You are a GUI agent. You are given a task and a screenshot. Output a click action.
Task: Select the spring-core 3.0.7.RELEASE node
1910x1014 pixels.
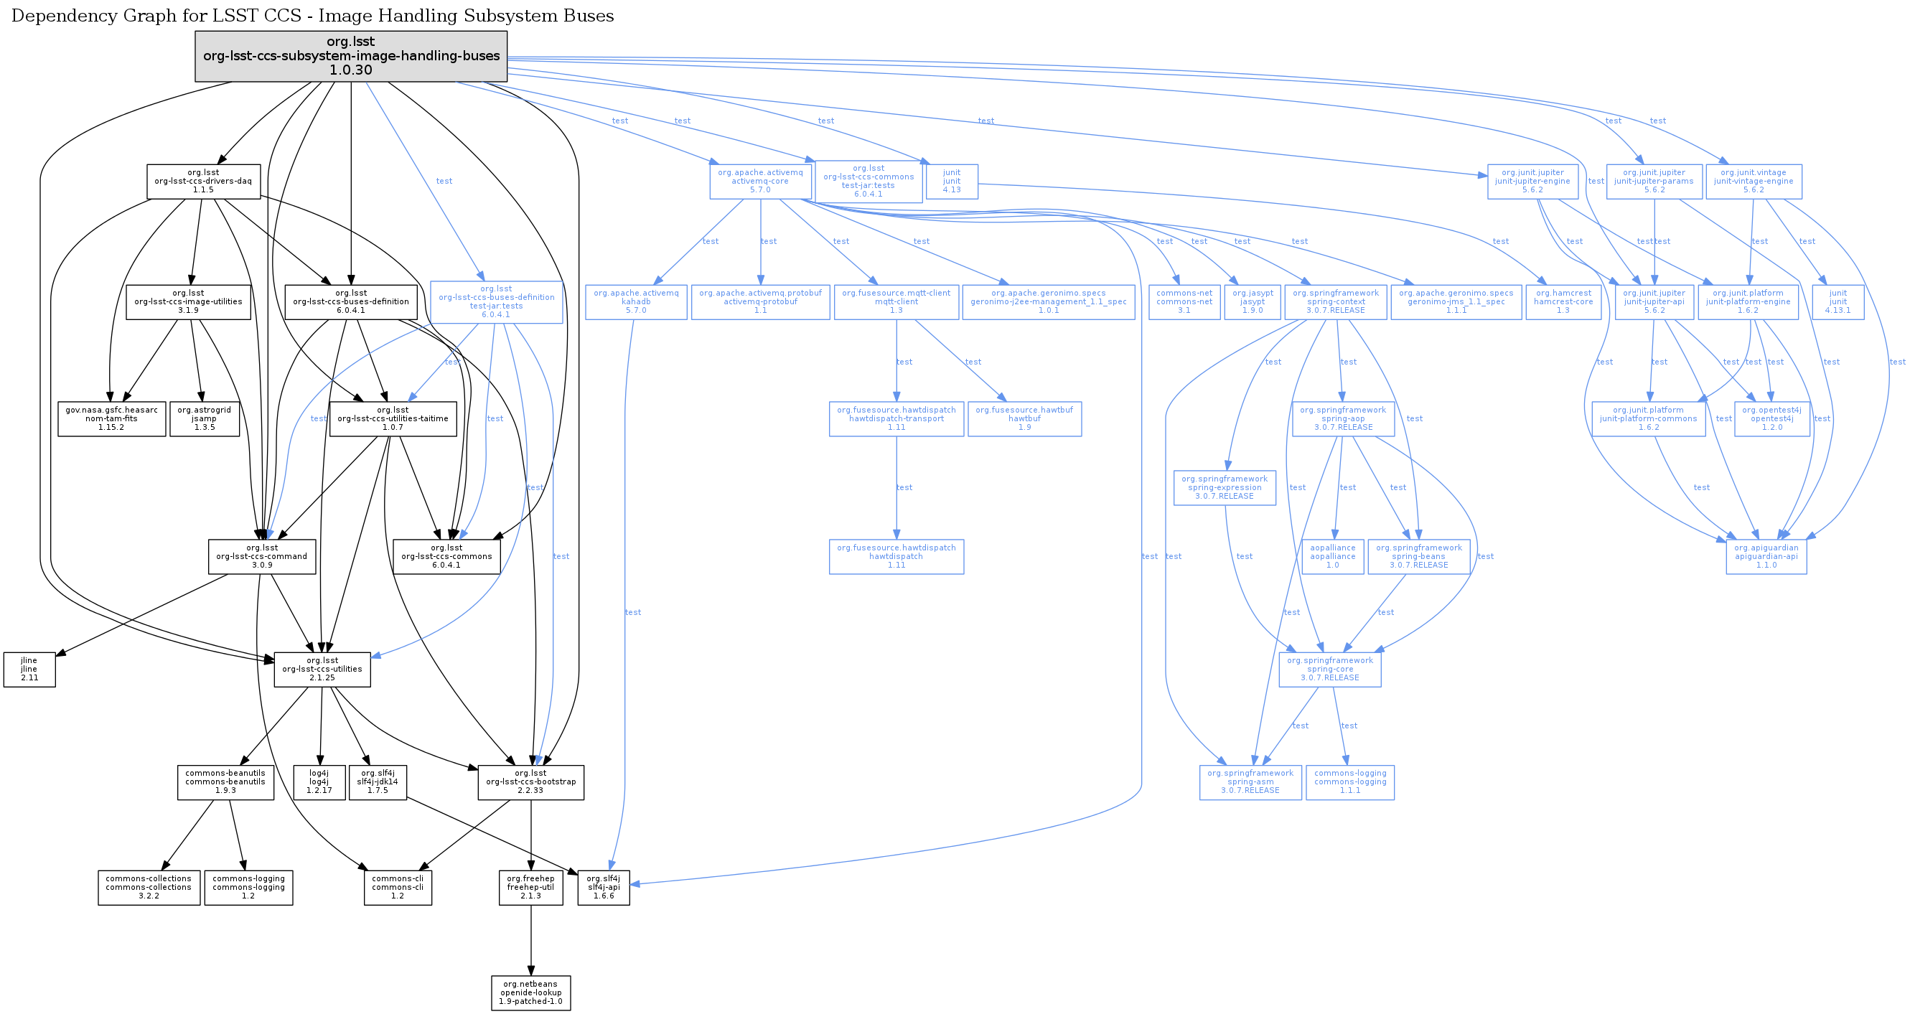click(1329, 670)
